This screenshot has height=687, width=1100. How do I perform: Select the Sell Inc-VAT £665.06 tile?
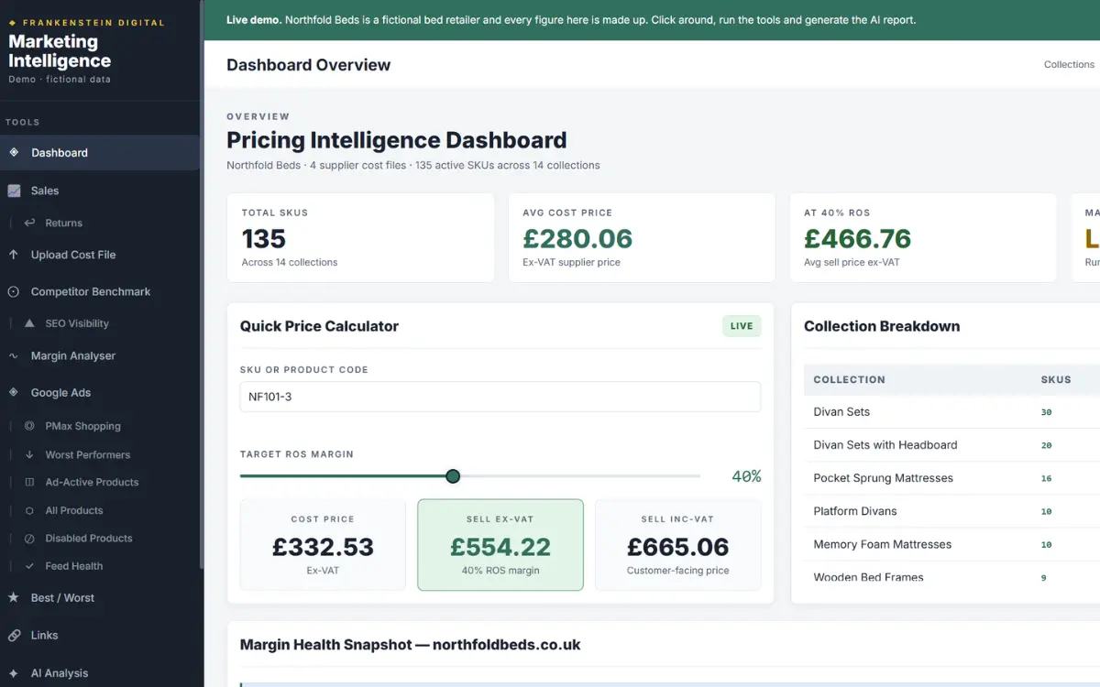pyautogui.click(x=678, y=545)
